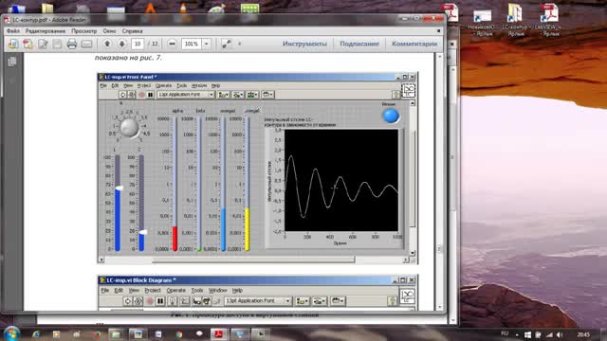Click the fit page view icon
607x341 pixels.
[x=226, y=44]
